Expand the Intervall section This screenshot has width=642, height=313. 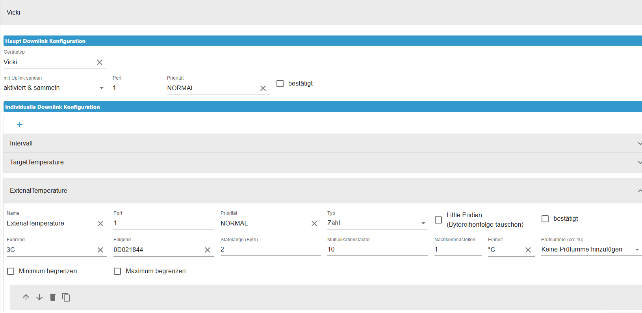[323, 143]
